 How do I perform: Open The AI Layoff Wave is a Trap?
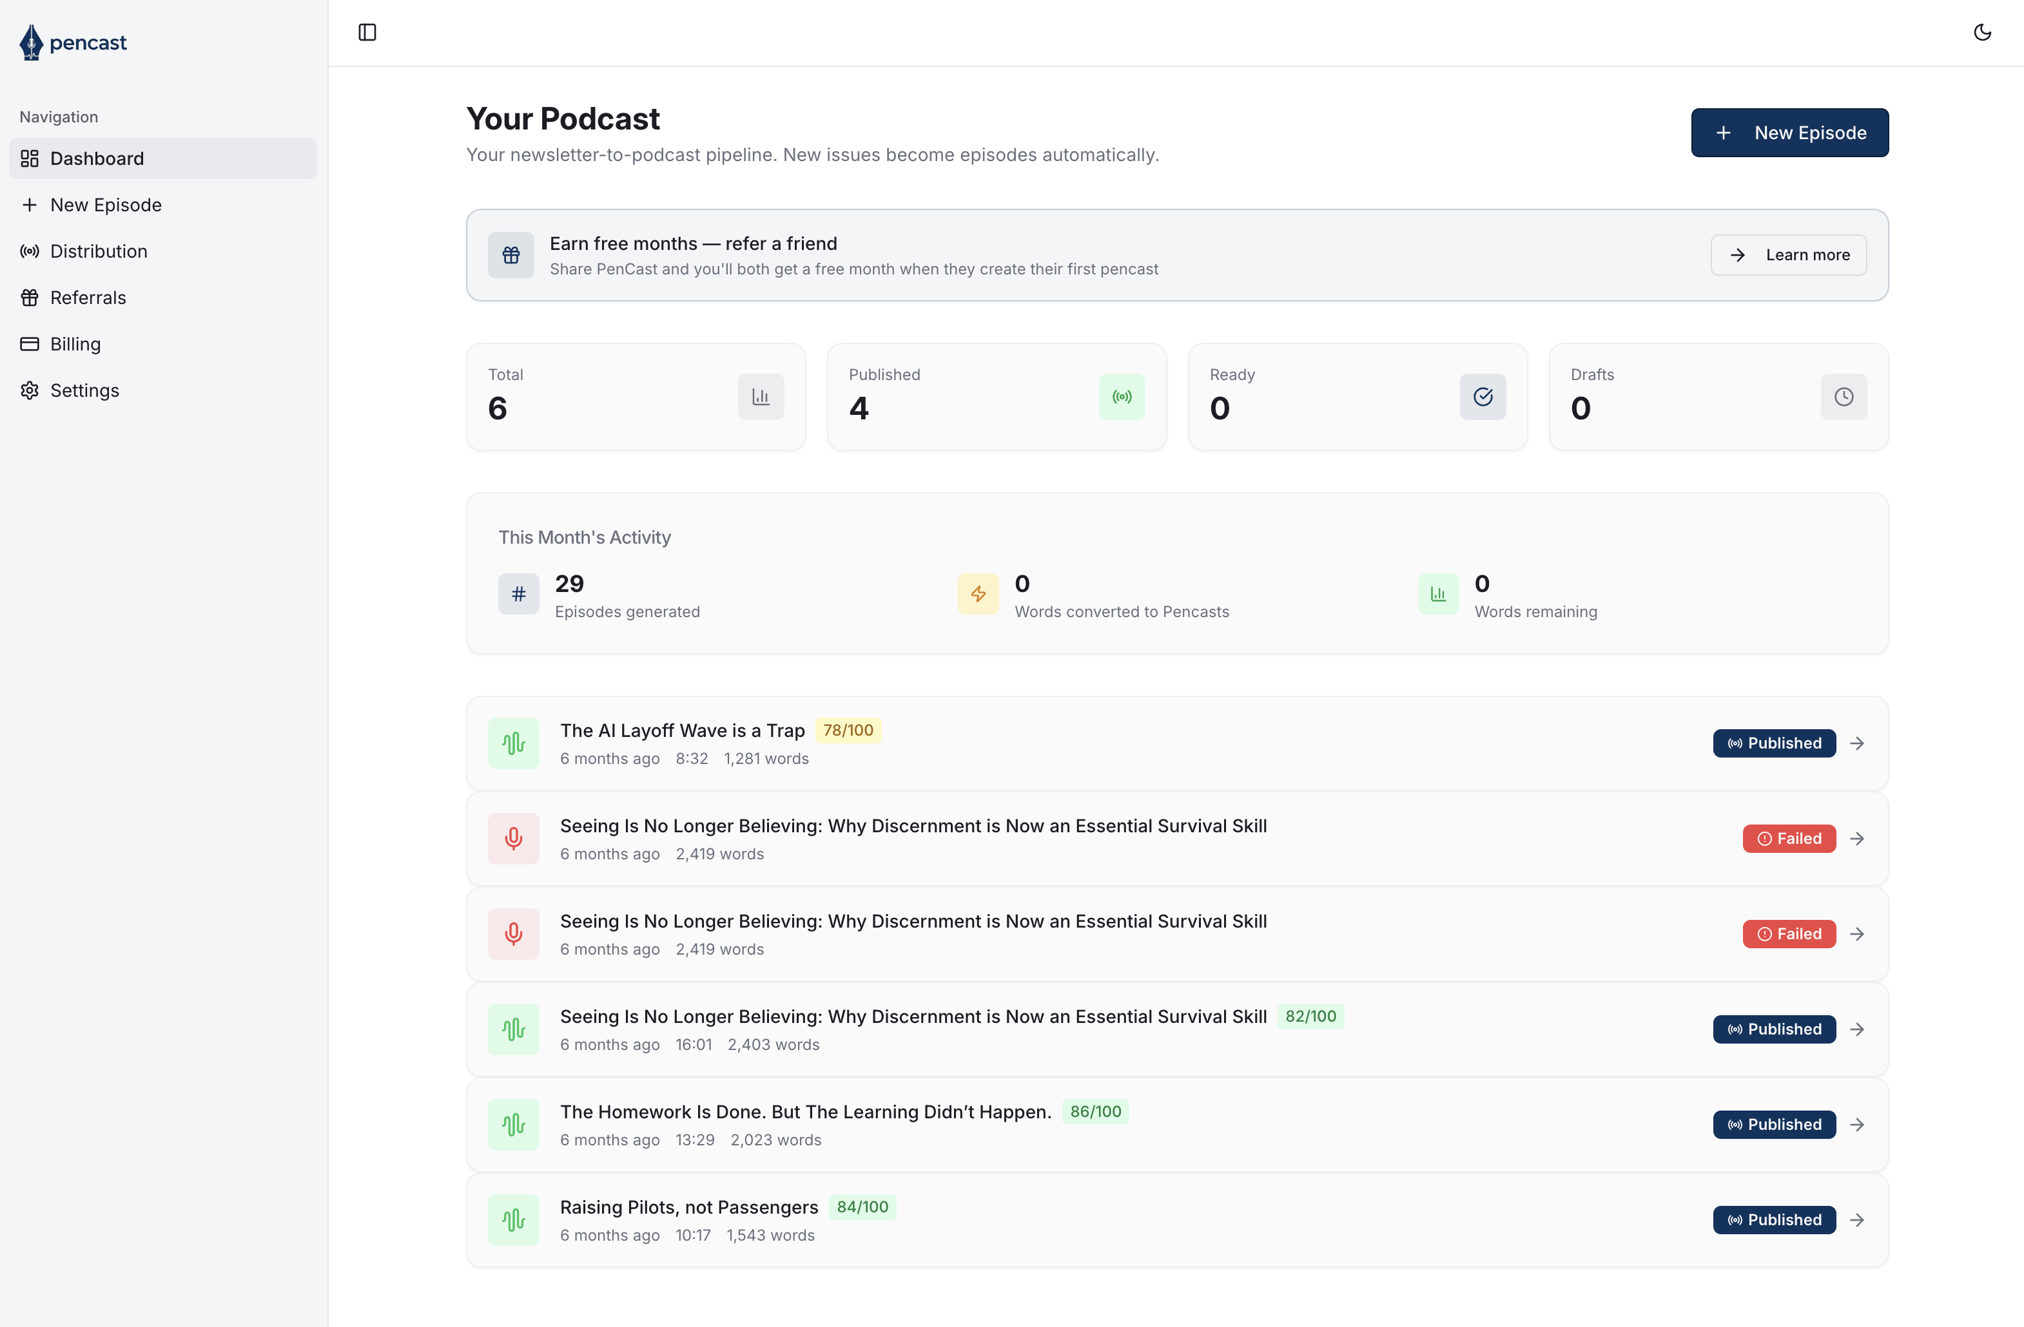(682, 730)
